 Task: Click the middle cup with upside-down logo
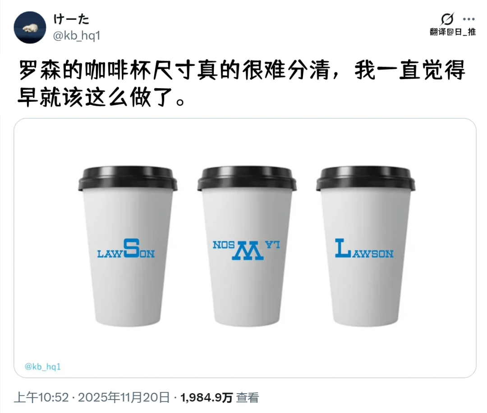pos(247,246)
